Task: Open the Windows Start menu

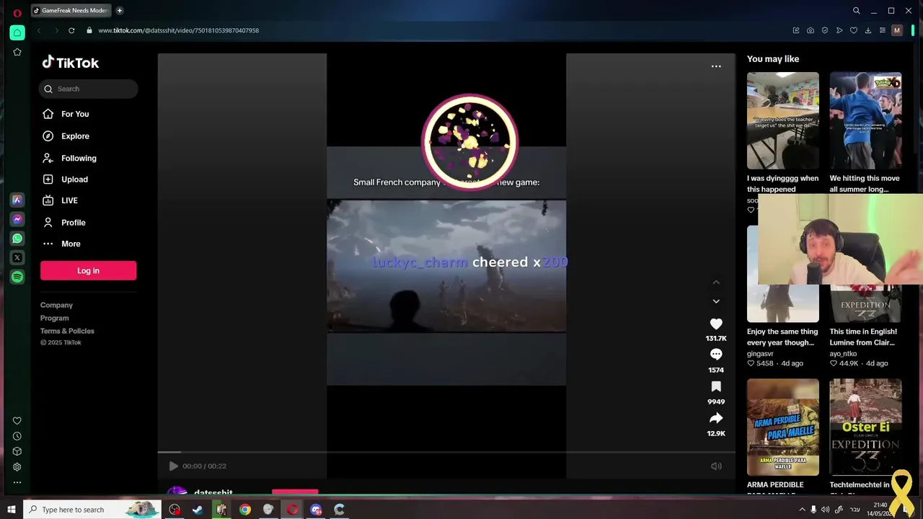Action: 12,510
